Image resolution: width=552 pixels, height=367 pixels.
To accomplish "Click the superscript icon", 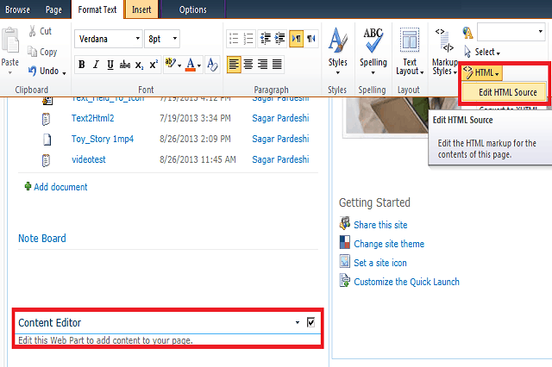I will (154, 65).
